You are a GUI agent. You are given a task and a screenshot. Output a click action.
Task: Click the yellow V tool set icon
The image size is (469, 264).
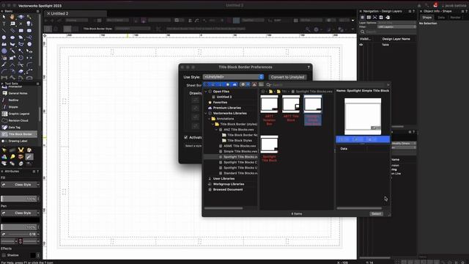21,150
